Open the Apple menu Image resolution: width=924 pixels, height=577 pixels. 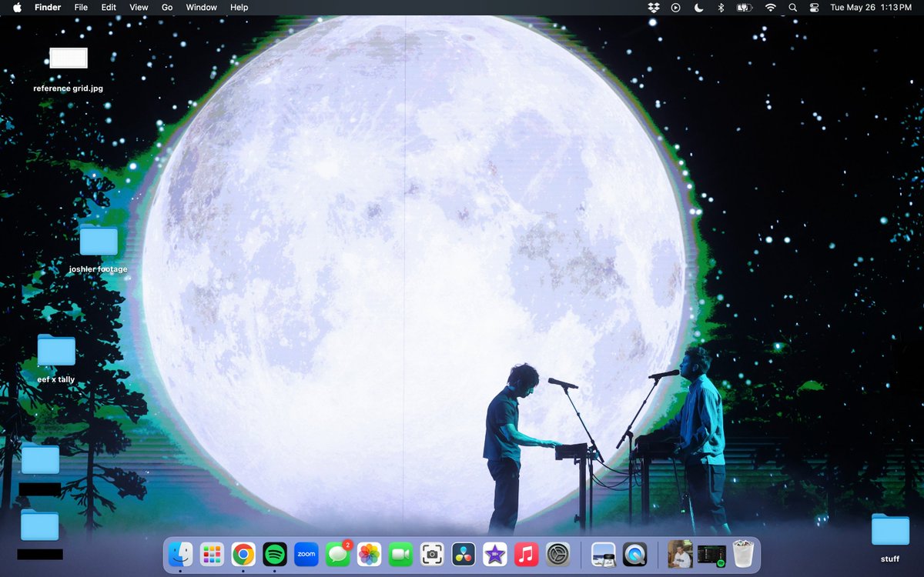pos(17,7)
